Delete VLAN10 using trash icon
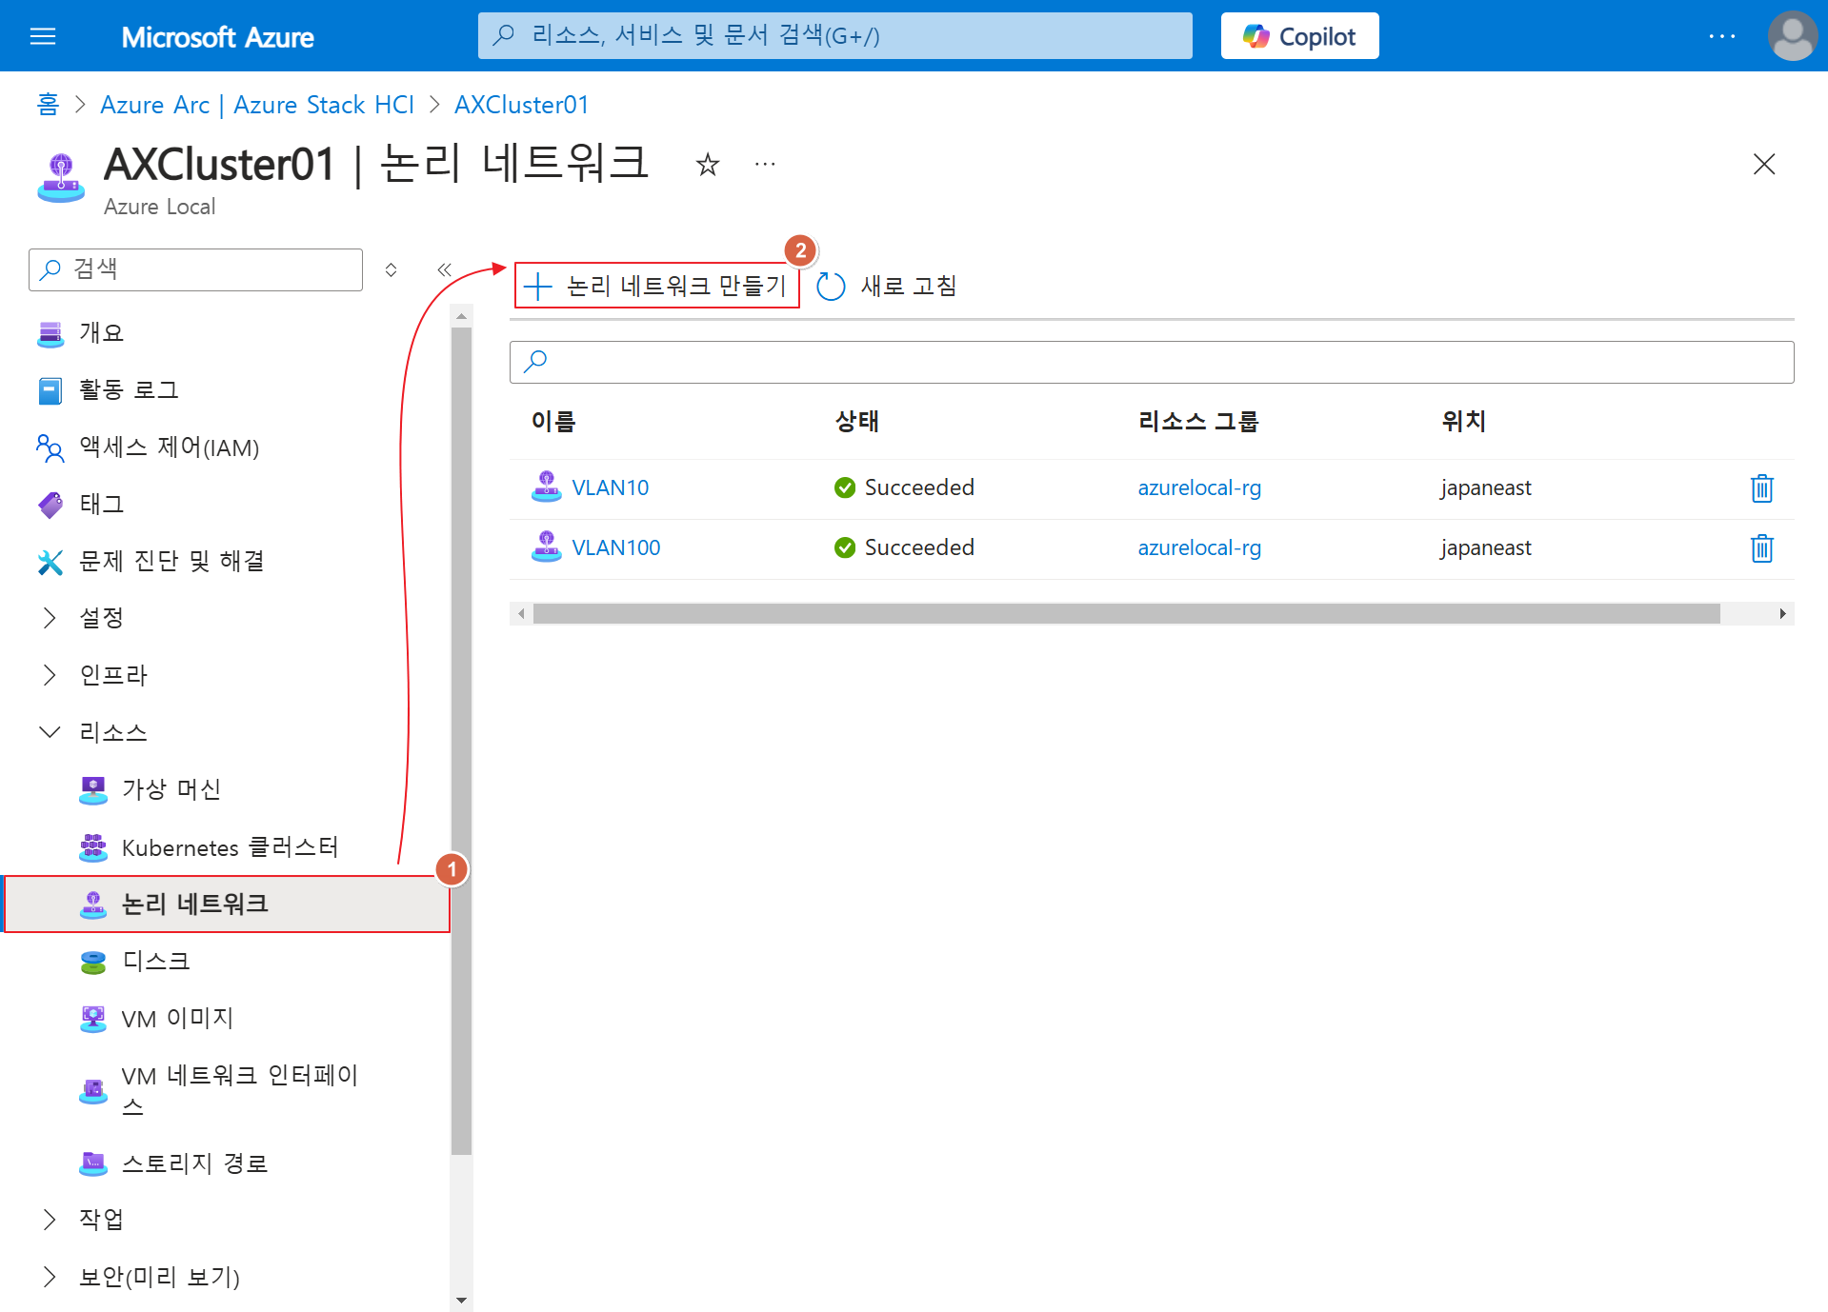 (1761, 488)
